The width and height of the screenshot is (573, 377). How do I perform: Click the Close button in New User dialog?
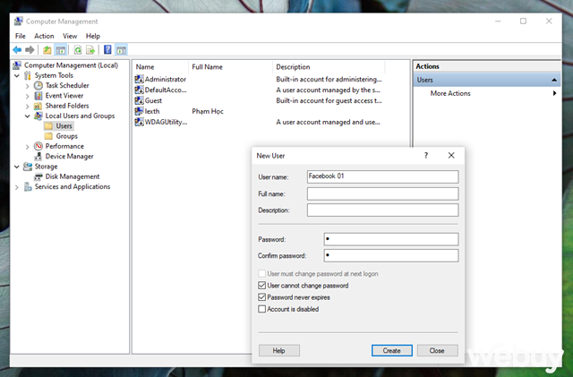click(x=436, y=350)
